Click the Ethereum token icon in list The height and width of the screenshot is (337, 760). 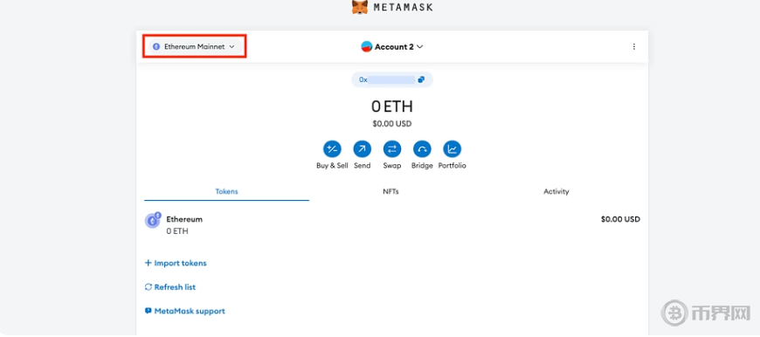[x=153, y=220]
